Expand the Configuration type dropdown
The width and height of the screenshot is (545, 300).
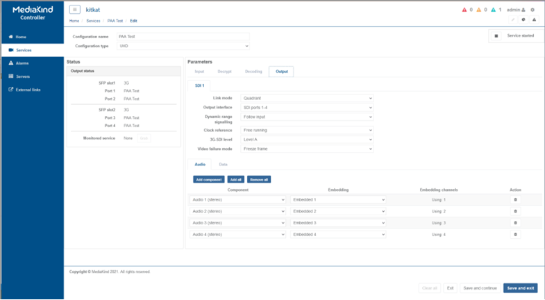pos(183,46)
